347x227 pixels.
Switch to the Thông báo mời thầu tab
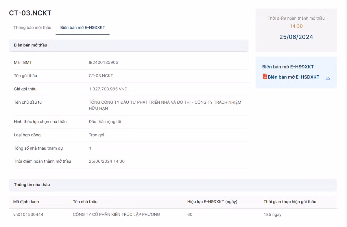[32, 27]
